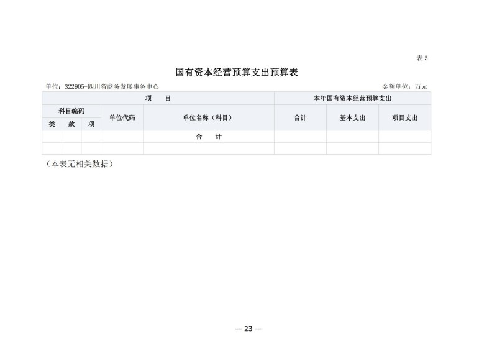The image size is (497, 351).
Task: Click the page number 23 in footer
Action: click(248, 329)
